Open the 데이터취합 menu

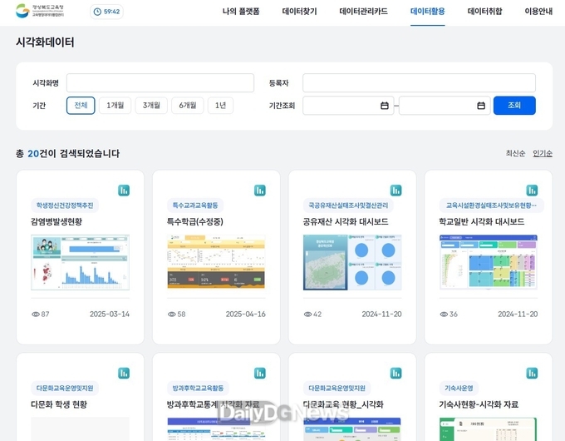tap(484, 12)
